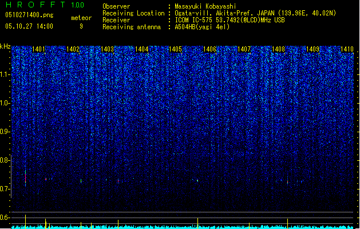Click the 1.1 kHz axis label
Viewport: 360px width, 229px height.
click(x=5, y=74)
